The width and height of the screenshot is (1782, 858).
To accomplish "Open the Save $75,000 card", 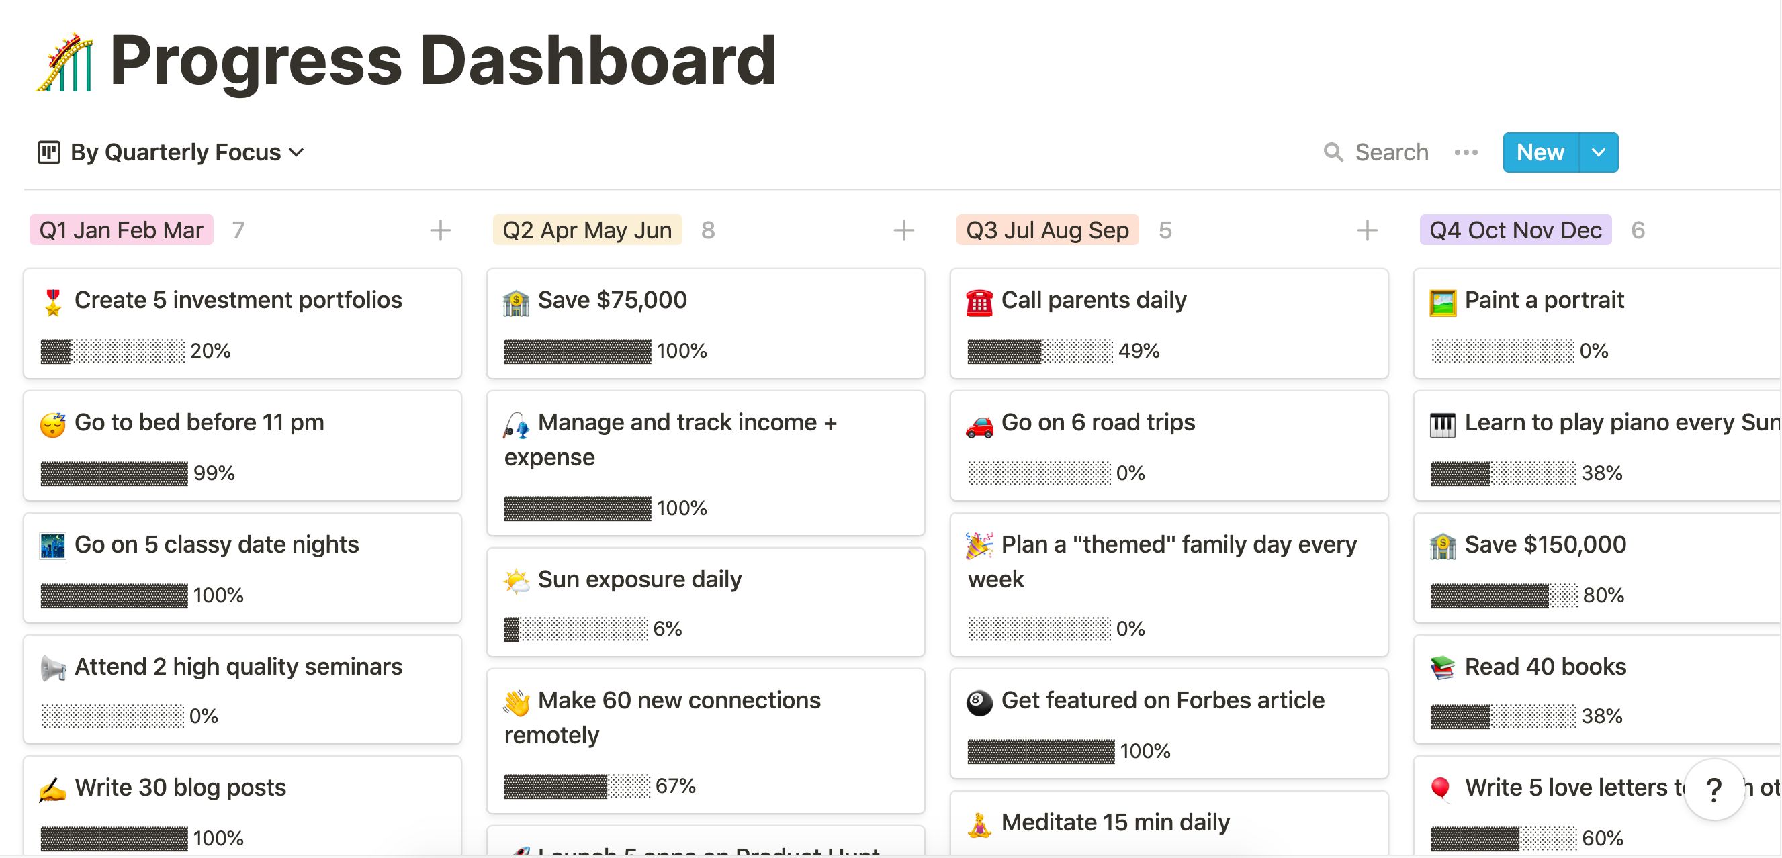I will (x=705, y=323).
